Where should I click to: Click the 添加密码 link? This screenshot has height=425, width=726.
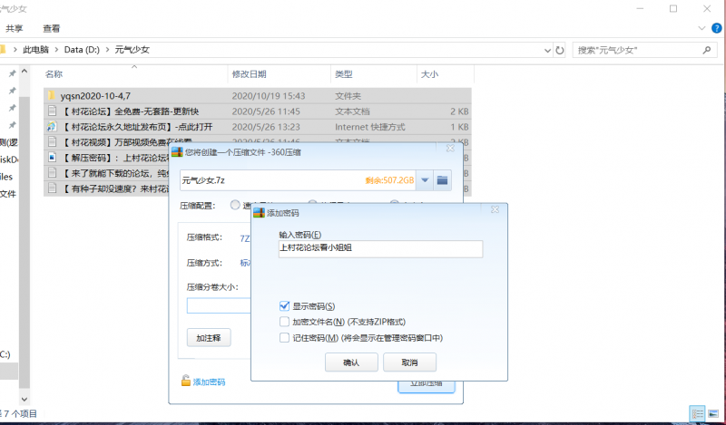209,382
